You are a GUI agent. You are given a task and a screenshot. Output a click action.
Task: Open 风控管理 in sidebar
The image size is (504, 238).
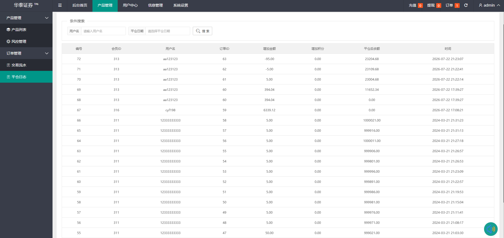click(x=26, y=41)
